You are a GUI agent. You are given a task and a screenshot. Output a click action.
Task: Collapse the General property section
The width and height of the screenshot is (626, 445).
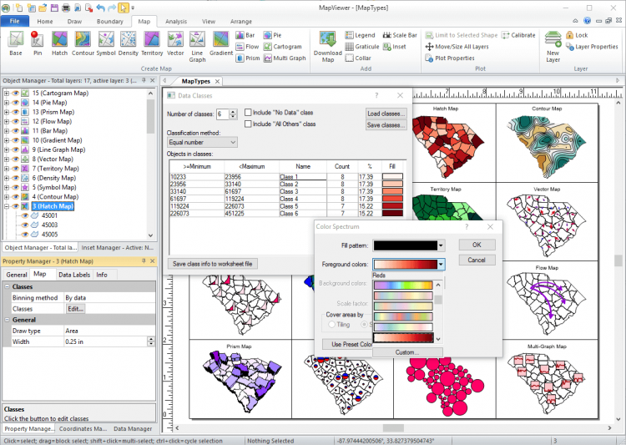tap(8, 320)
